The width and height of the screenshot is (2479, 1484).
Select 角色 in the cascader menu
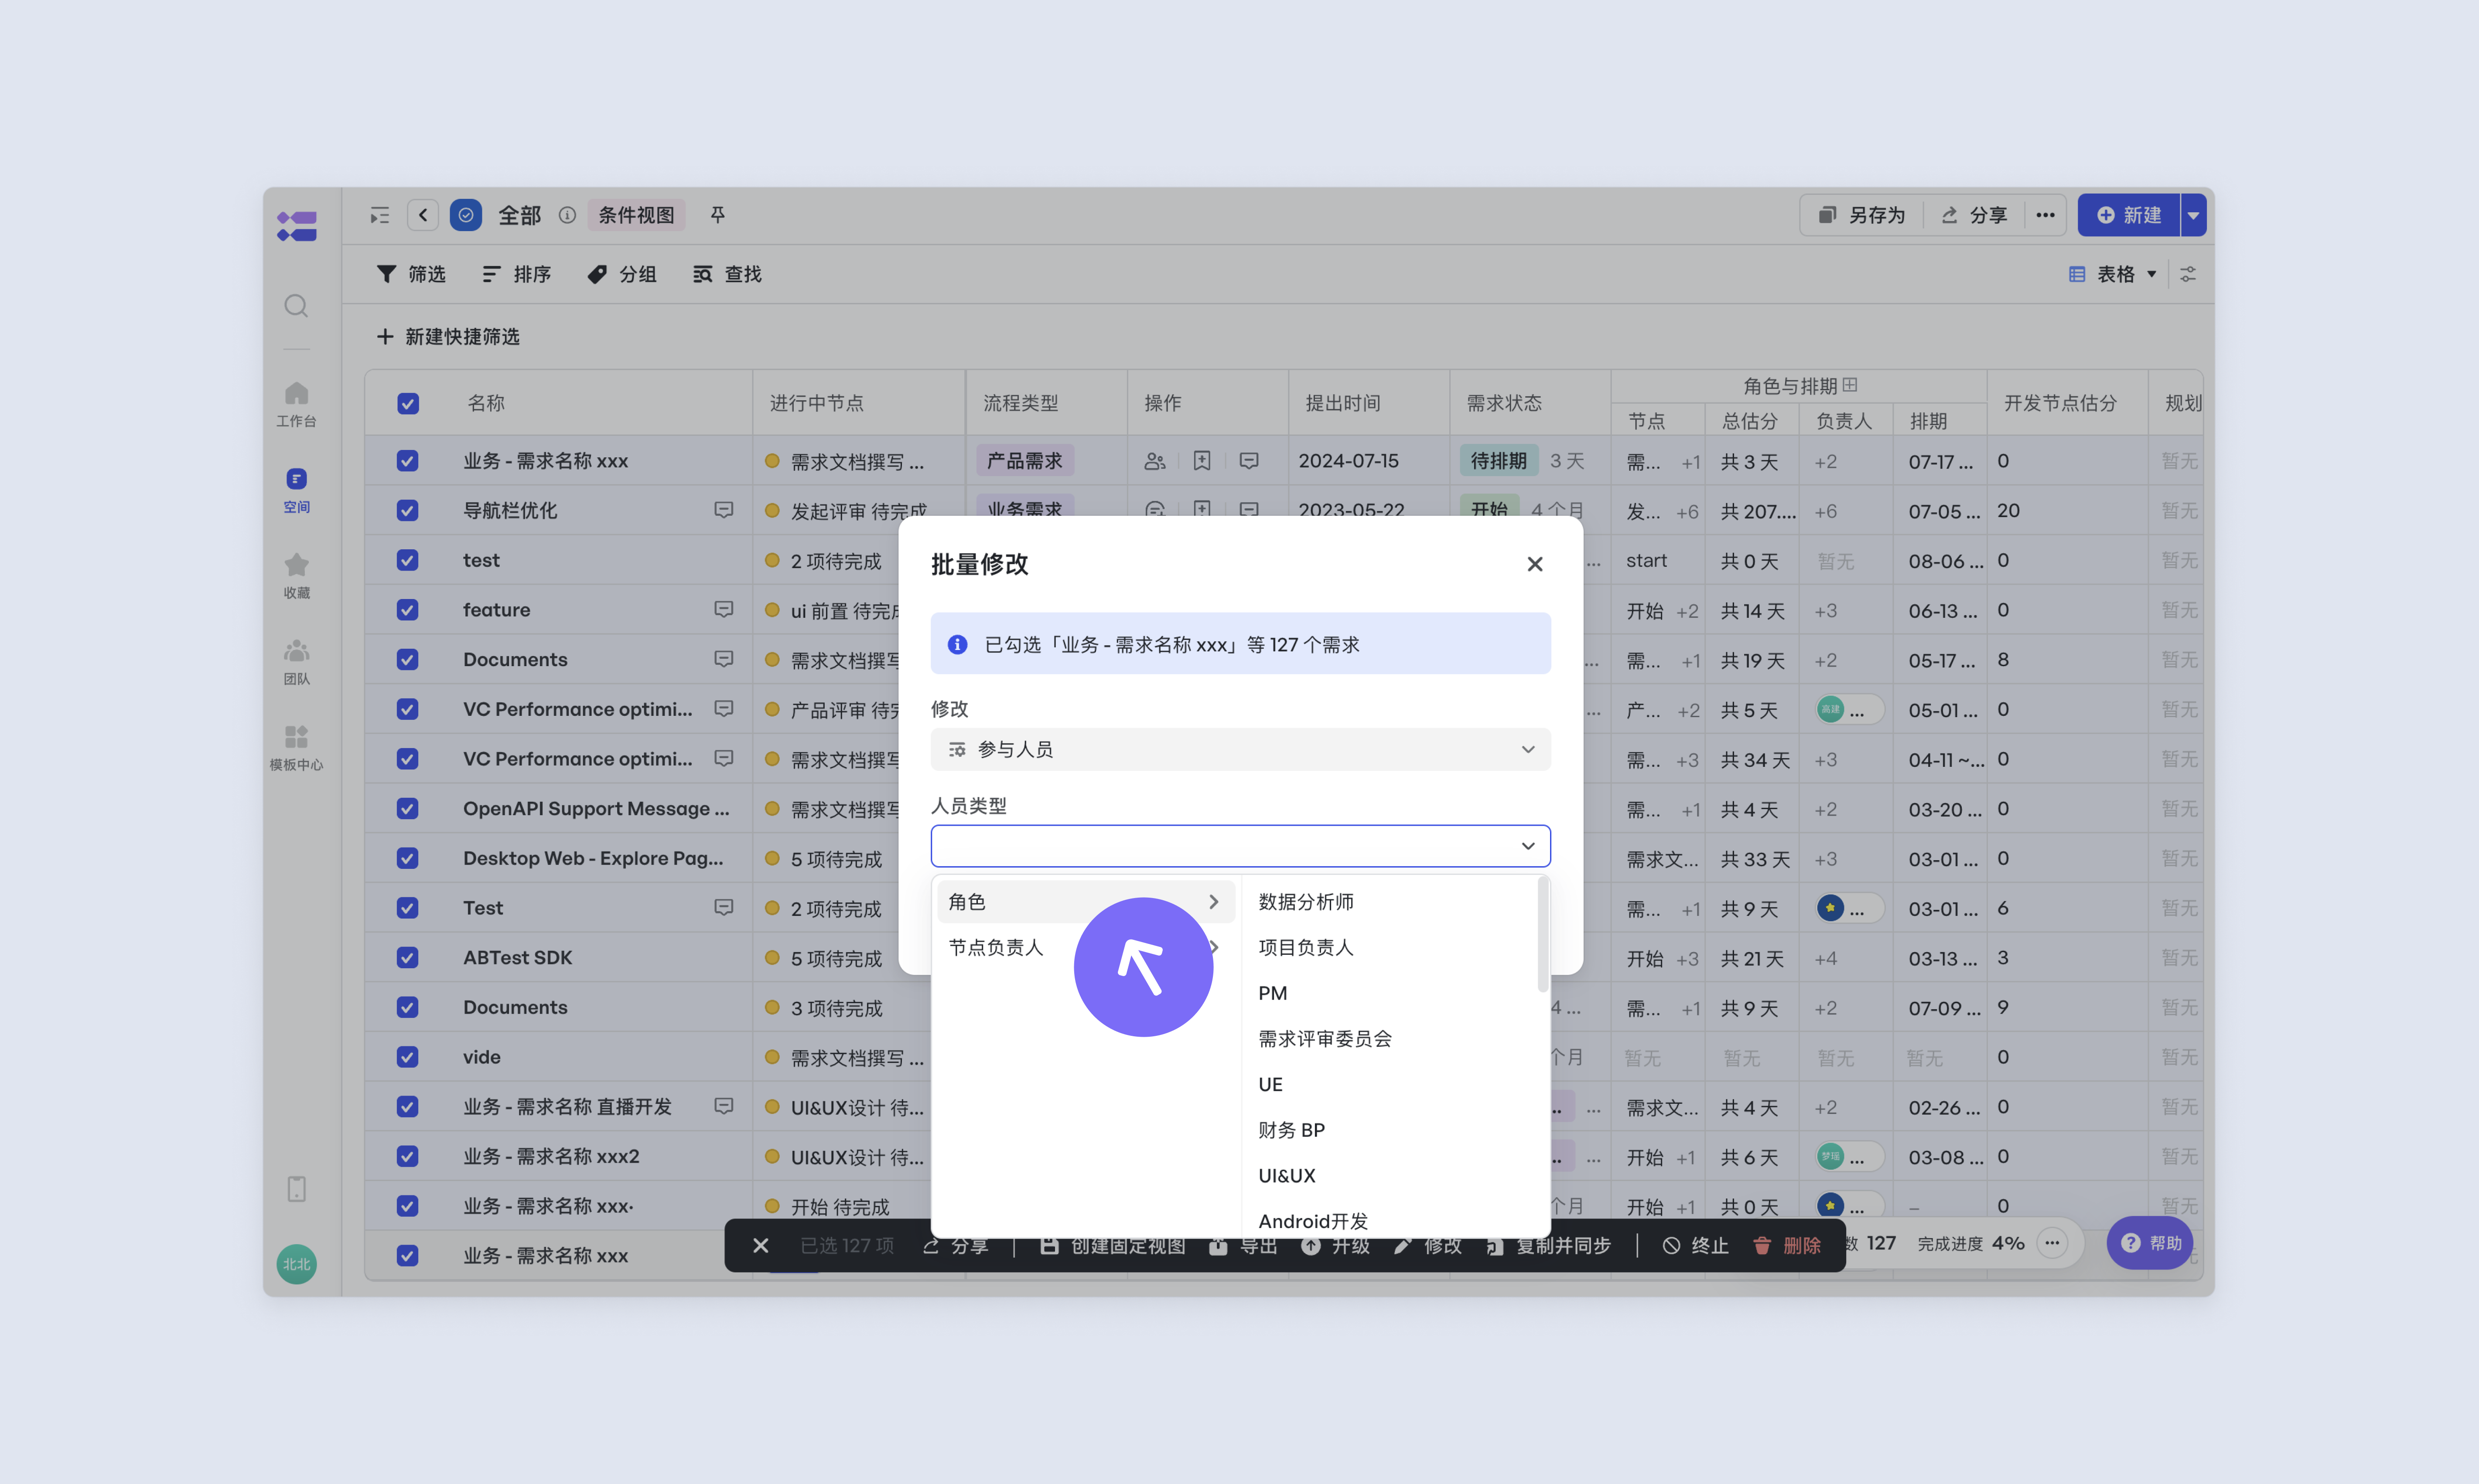(1086, 902)
